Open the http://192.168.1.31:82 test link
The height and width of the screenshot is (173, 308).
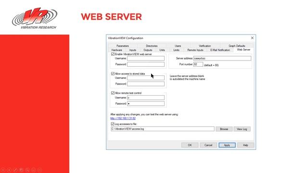123,118
